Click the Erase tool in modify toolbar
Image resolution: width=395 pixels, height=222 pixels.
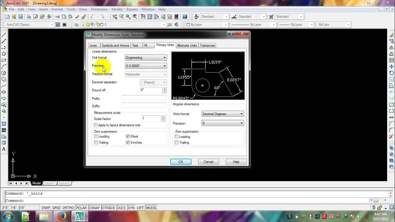pyautogui.click(x=391, y=35)
